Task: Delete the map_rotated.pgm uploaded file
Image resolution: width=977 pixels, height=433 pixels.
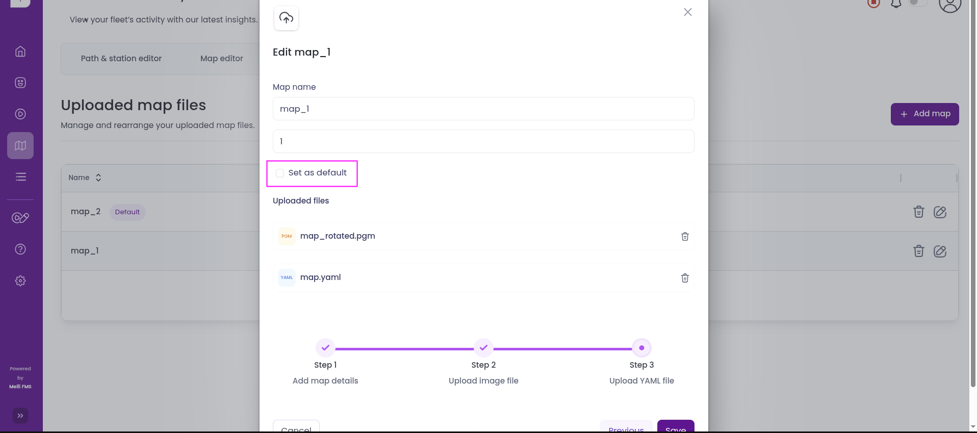Action: 685,237
